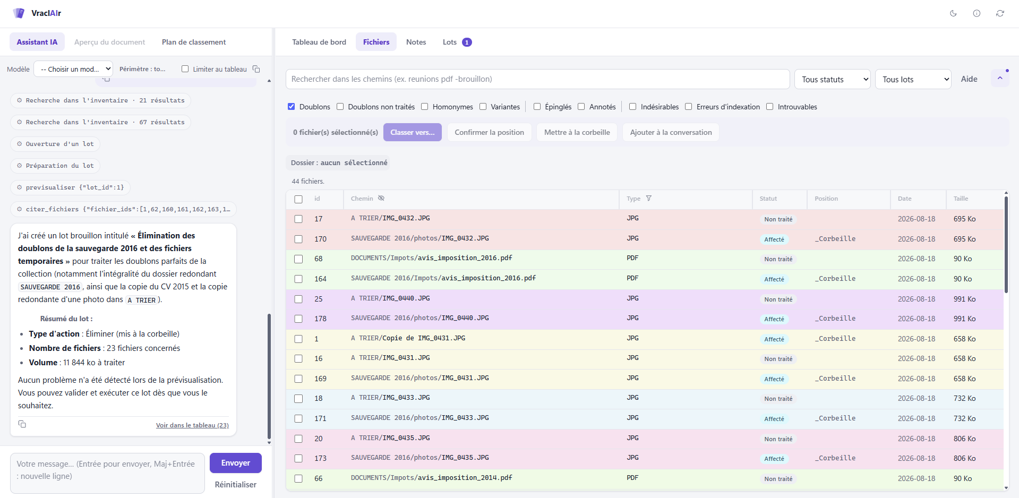Open the Tous lots dropdown

[x=913, y=79]
